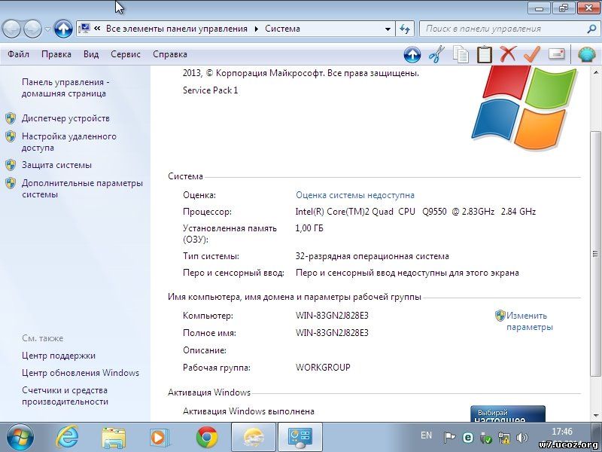
Task: Open the Paste clipboard toolbar icon
Action: [484, 55]
